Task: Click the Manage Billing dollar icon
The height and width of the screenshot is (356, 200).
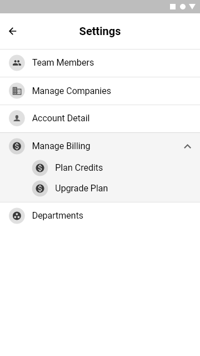Action: (17, 146)
